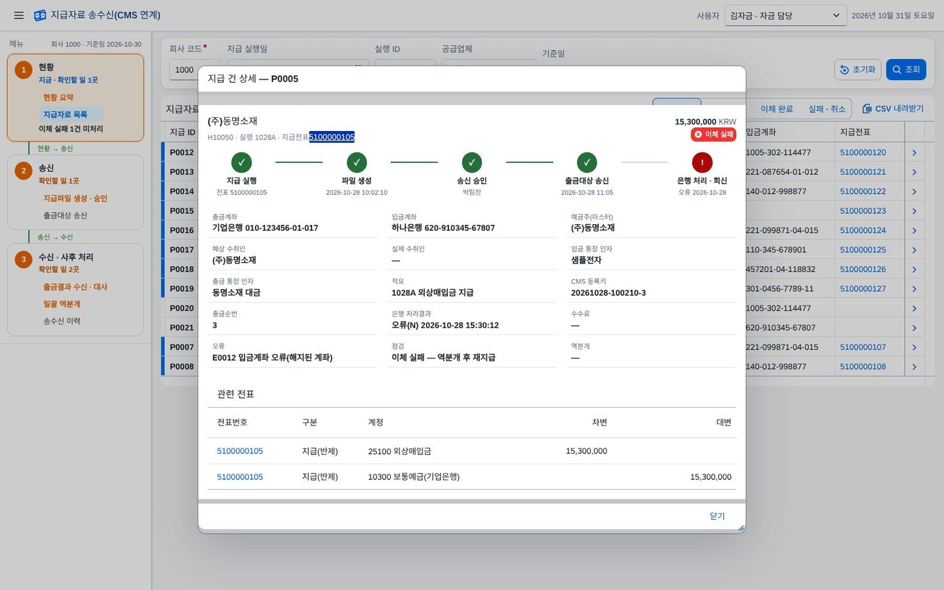Click the 출금대상 송신 step check circle
This screenshot has width=944, height=590.
coord(587,162)
